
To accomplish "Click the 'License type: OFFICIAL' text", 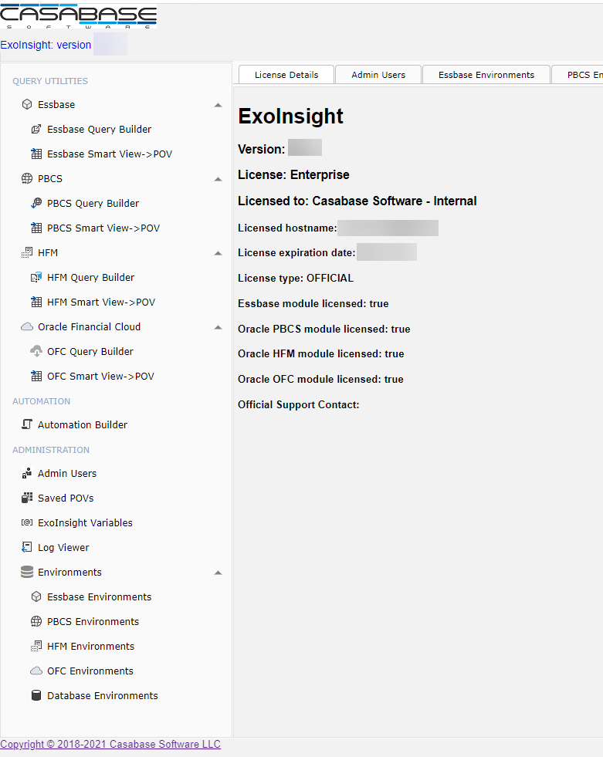I will [x=295, y=278].
